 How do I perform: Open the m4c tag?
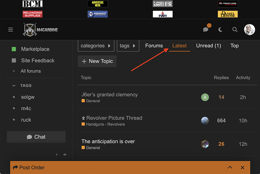pos(26,109)
